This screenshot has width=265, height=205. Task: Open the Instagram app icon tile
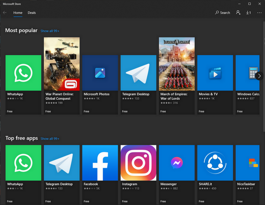[138, 163]
